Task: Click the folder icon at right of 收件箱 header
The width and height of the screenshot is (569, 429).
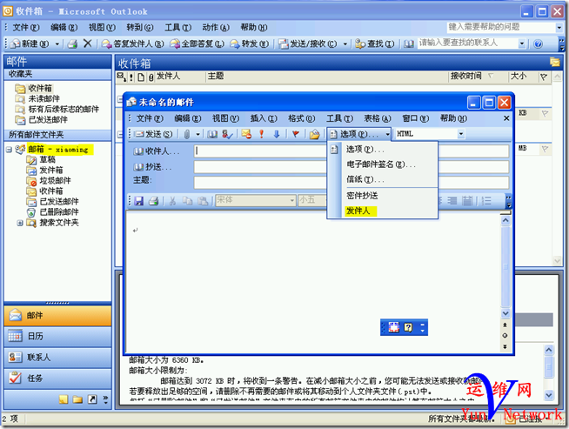Action: (x=554, y=62)
